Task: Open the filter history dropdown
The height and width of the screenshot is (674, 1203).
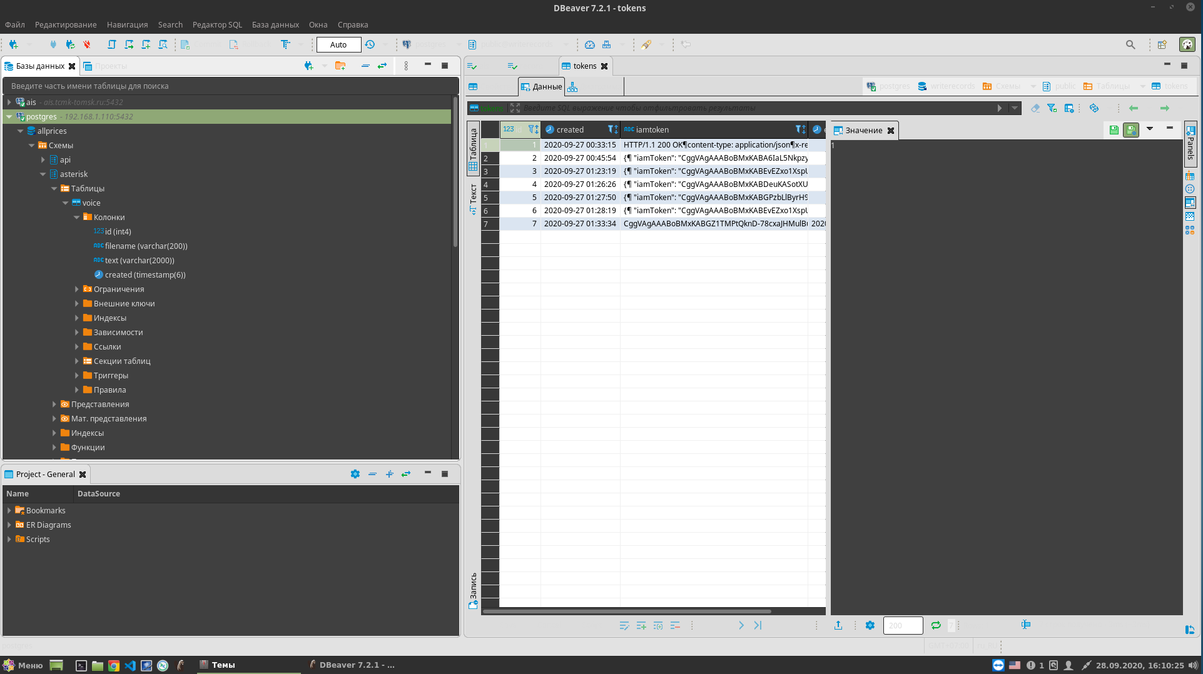Action: click(1015, 108)
